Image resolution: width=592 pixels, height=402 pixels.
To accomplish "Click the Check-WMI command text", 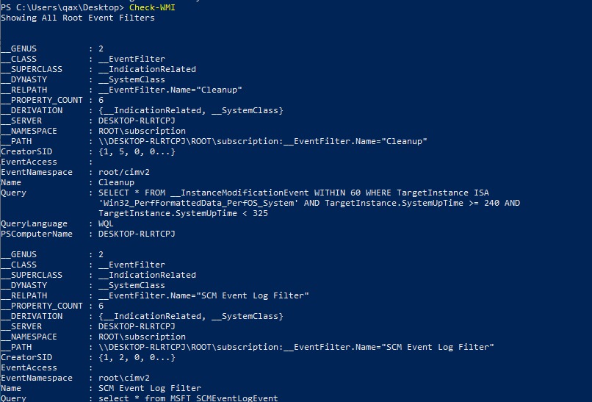I will (152, 7).
